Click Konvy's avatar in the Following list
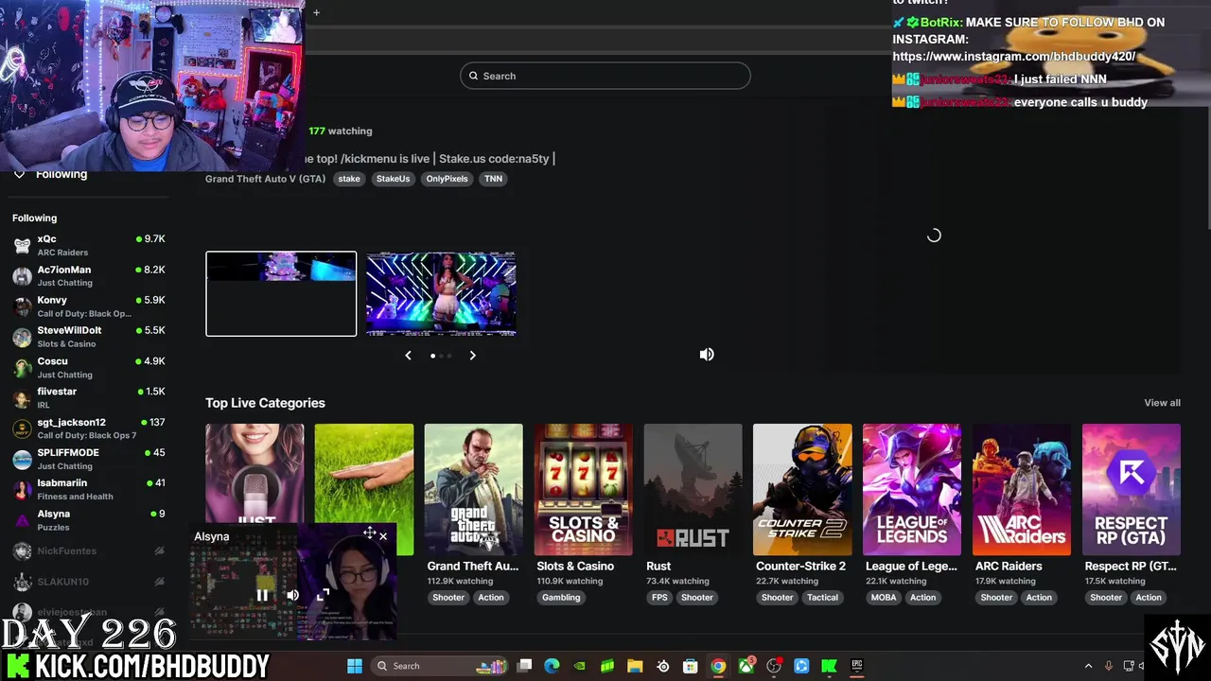The image size is (1211, 681). tap(22, 306)
